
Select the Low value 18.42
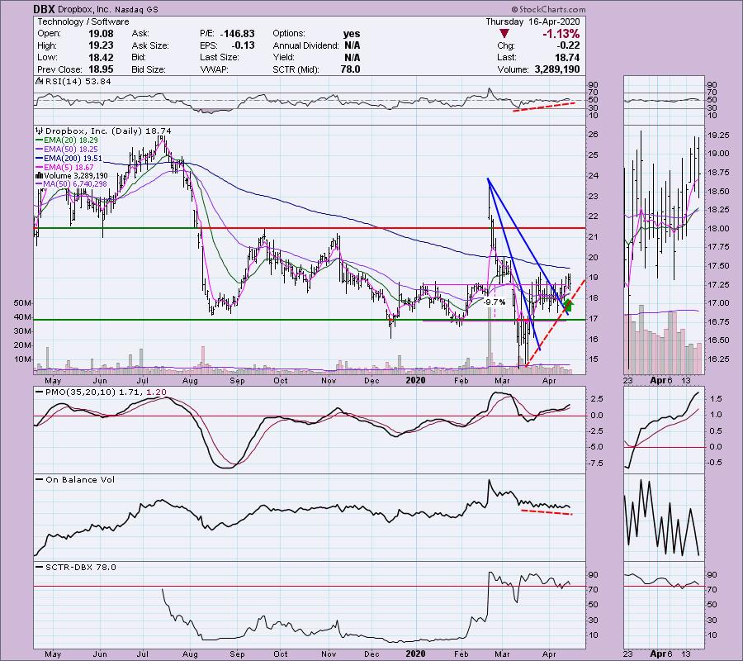(x=101, y=57)
